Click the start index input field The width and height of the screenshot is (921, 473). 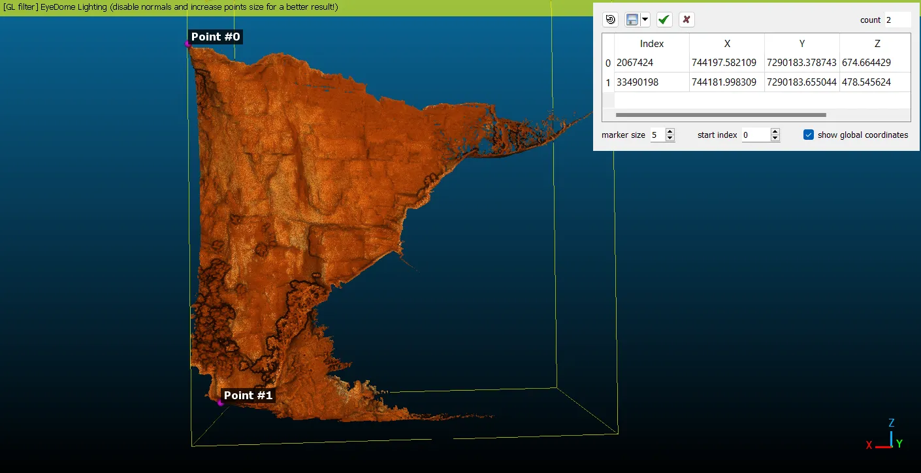[x=754, y=135]
